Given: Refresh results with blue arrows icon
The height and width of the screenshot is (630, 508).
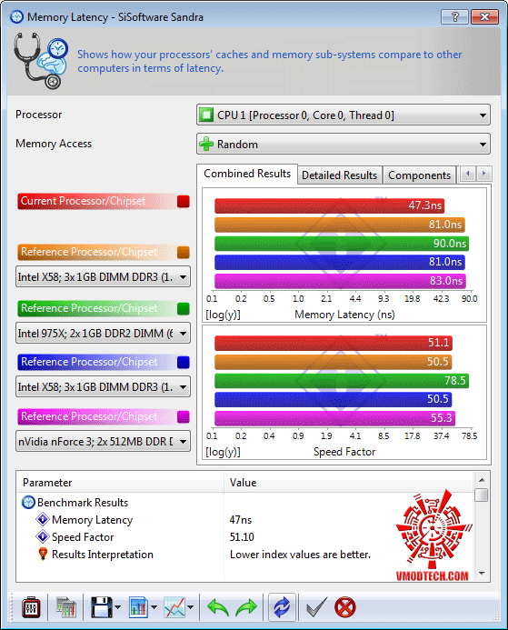Looking at the screenshot, I should point(282,607).
